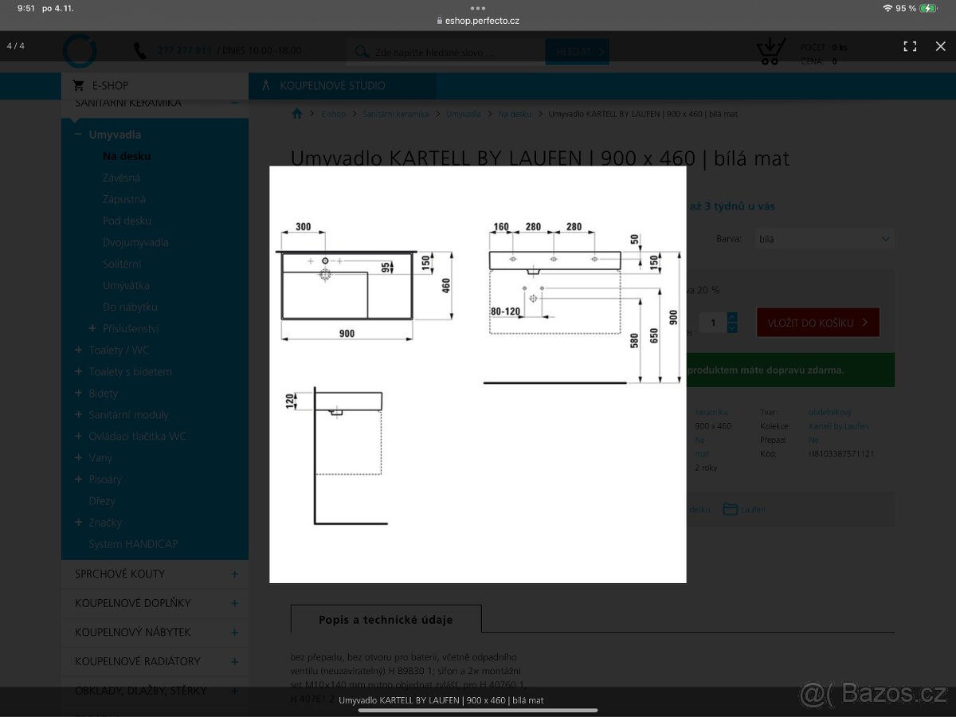Screen dimensions: 956x717
Task: Expand the Příslušenství node
Action: point(92,328)
